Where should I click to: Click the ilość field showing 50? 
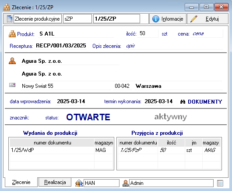tap(148, 33)
